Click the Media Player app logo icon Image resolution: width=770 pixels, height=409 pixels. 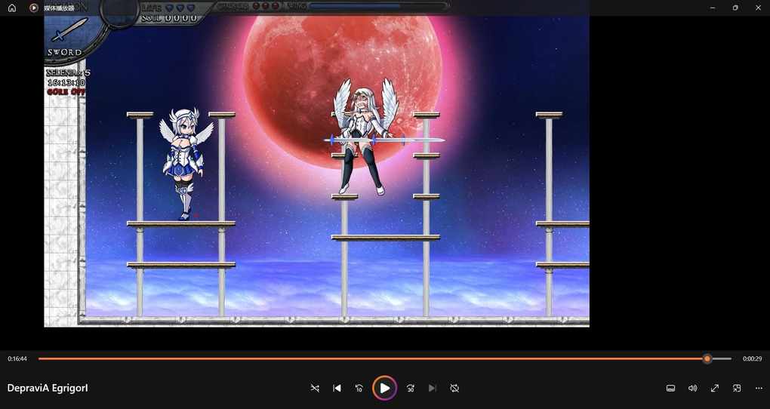(x=34, y=8)
